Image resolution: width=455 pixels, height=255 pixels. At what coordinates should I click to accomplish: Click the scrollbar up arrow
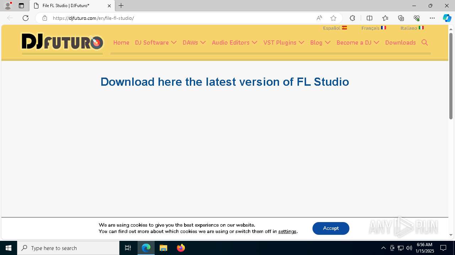click(x=451, y=29)
